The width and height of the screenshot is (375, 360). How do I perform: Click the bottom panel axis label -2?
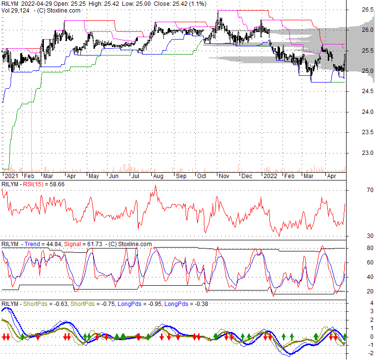click(x=371, y=353)
